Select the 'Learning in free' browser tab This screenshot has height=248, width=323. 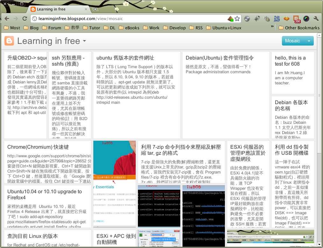pyautogui.click(x=59, y=9)
